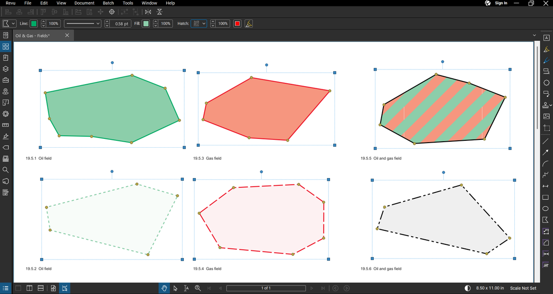Toggle the Dimmer contrast icon in status bar

pos(468,288)
